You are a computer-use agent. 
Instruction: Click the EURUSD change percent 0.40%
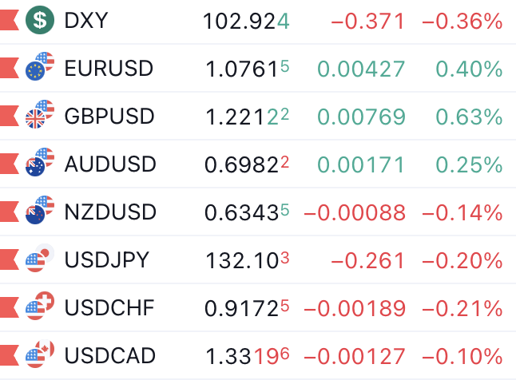(x=469, y=69)
